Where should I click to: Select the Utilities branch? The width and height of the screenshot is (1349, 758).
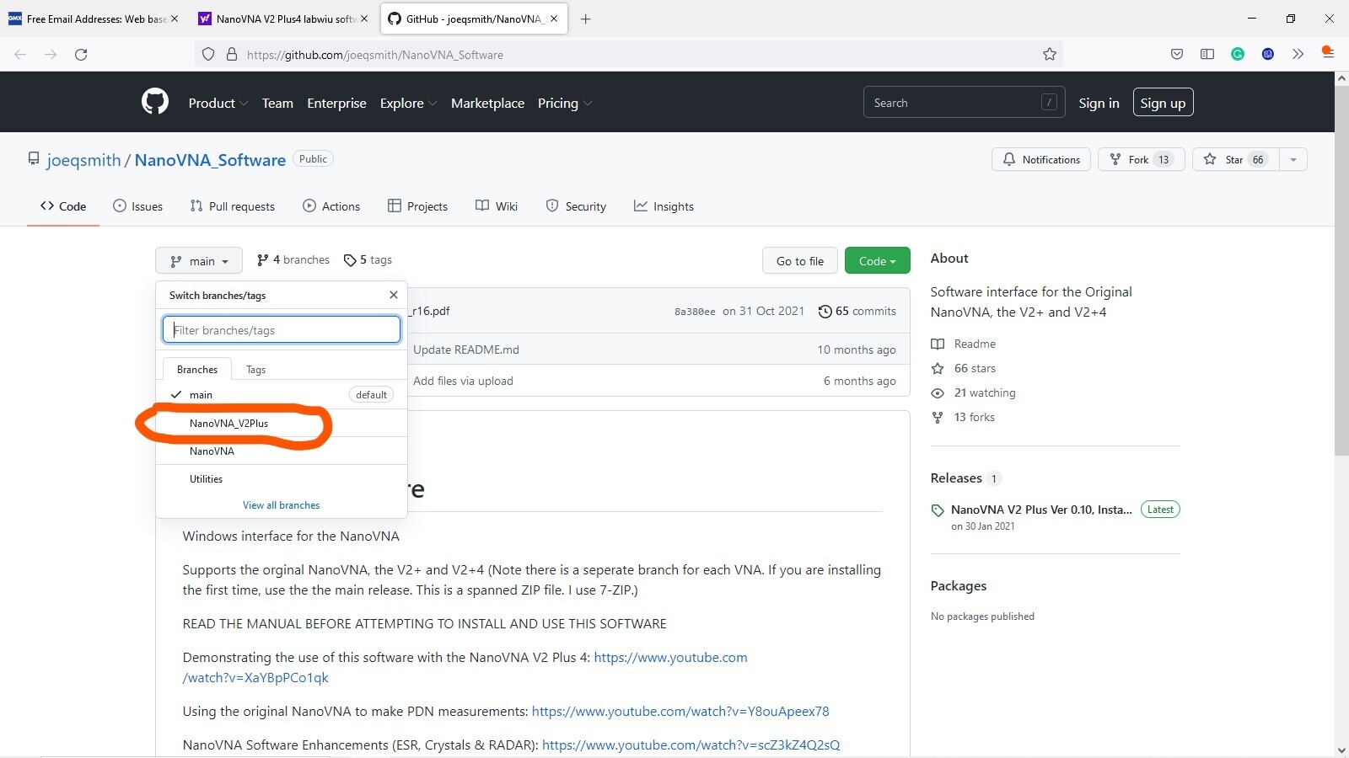[282, 478]
